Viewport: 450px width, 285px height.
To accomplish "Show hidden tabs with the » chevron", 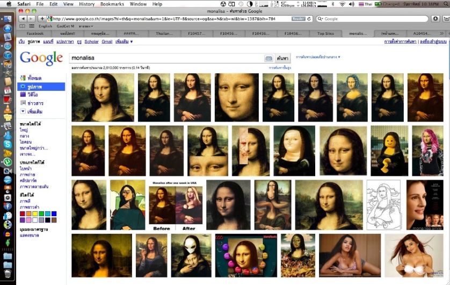I will tap(442, 34).
